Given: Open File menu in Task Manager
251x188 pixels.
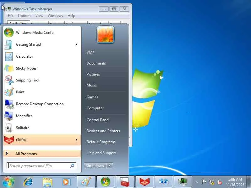Looking at the screenshot, I should coord(11,16).
